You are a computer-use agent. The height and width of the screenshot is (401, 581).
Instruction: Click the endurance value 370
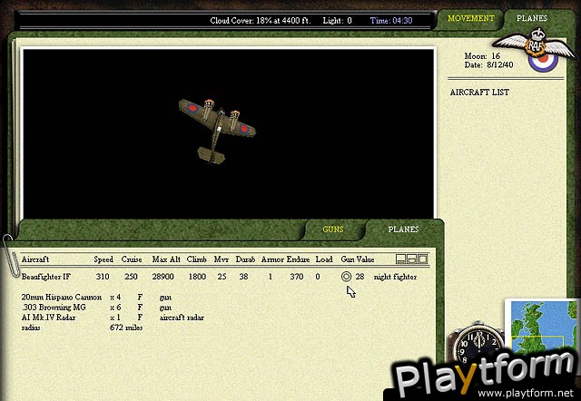[297, 277]
